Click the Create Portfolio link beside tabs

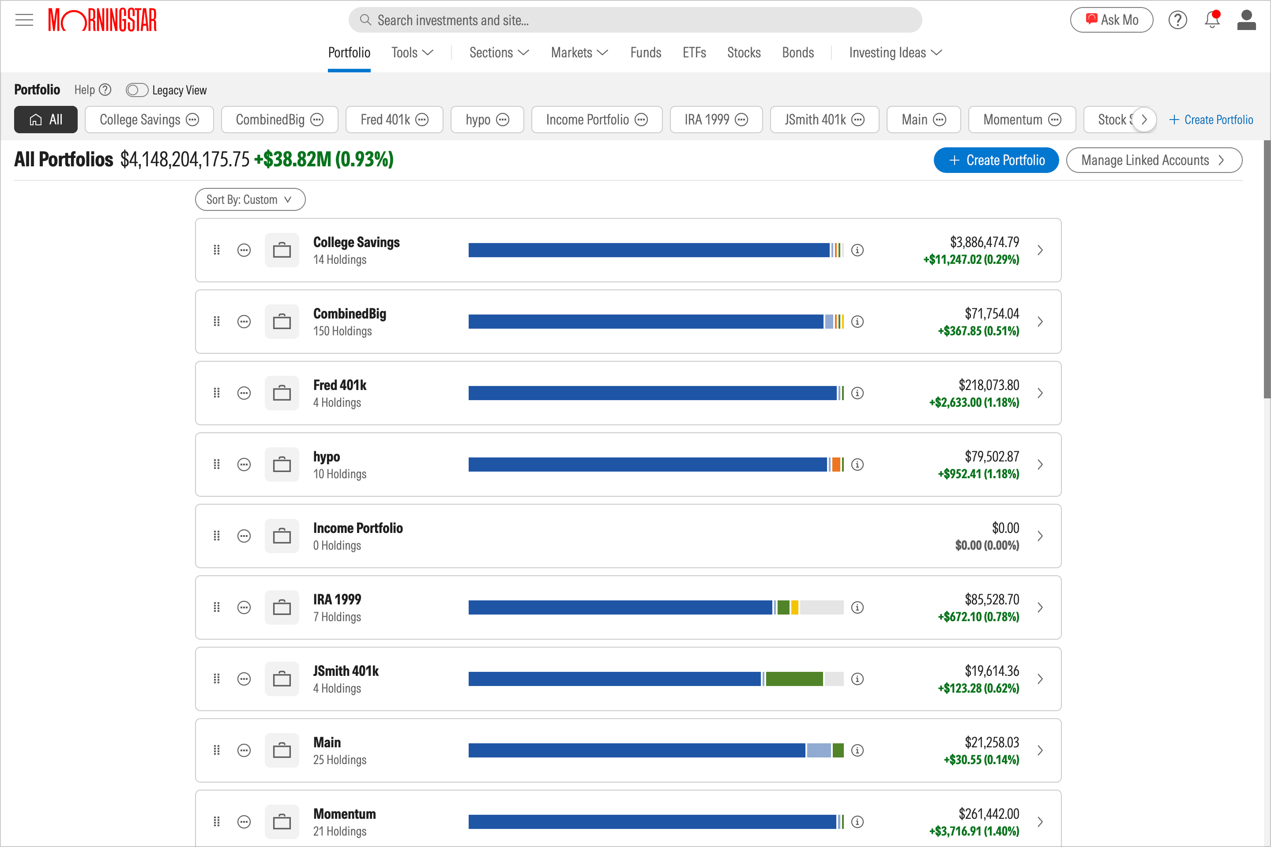[1211, 120]
